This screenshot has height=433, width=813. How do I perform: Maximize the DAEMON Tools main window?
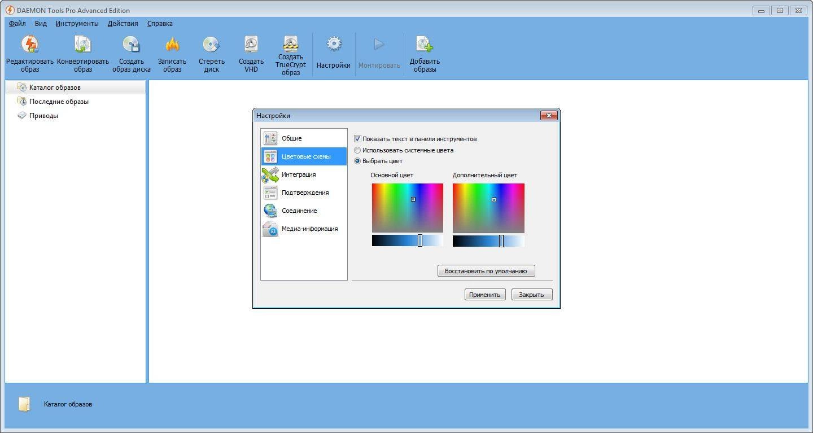780,10
